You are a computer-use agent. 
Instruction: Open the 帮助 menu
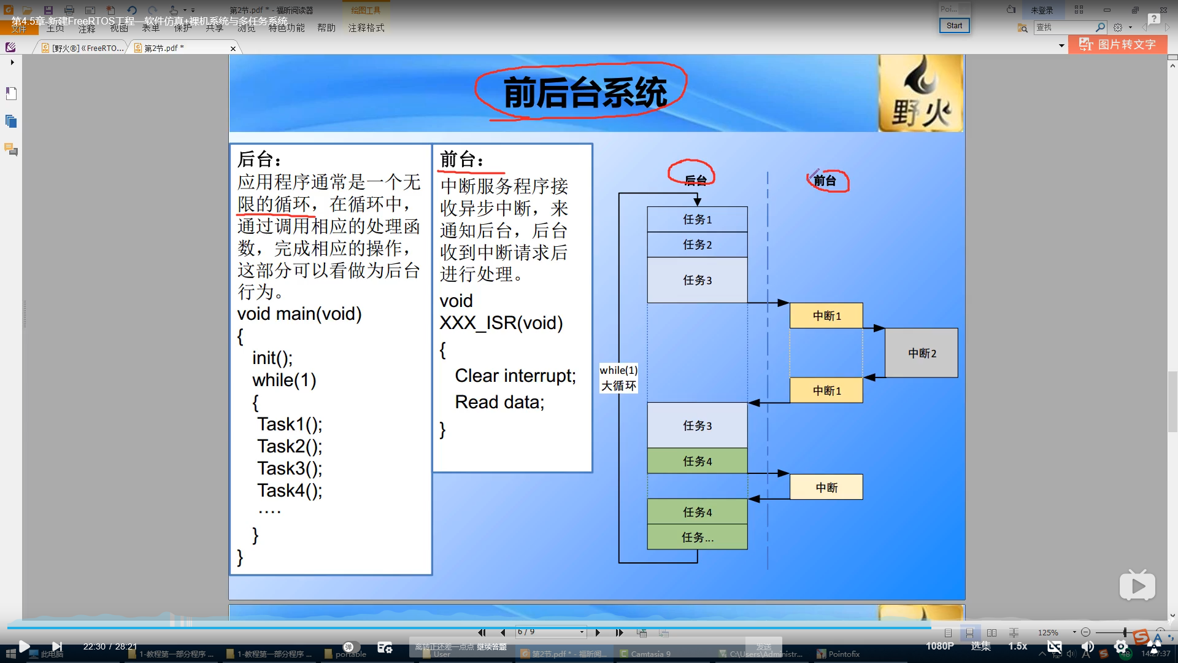click(326, 28)
